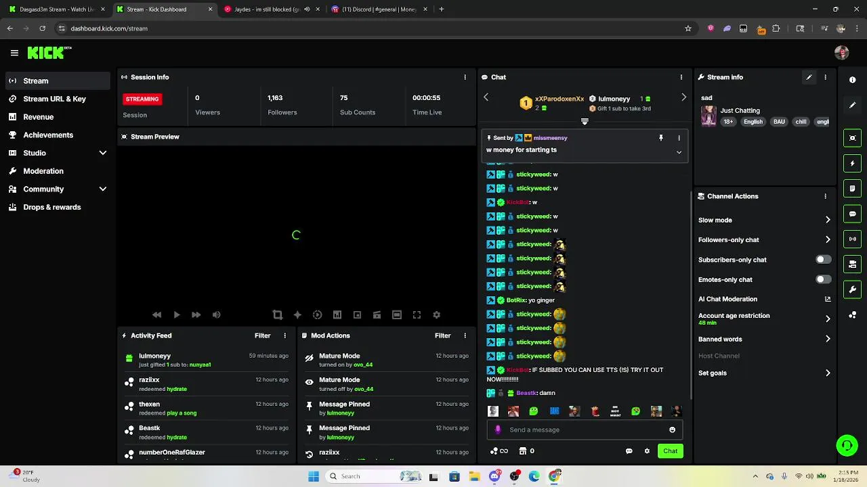Open Stream Info panel three-dot menu
The height and width of the screenshot is (487, 867).
coord(825,77)
